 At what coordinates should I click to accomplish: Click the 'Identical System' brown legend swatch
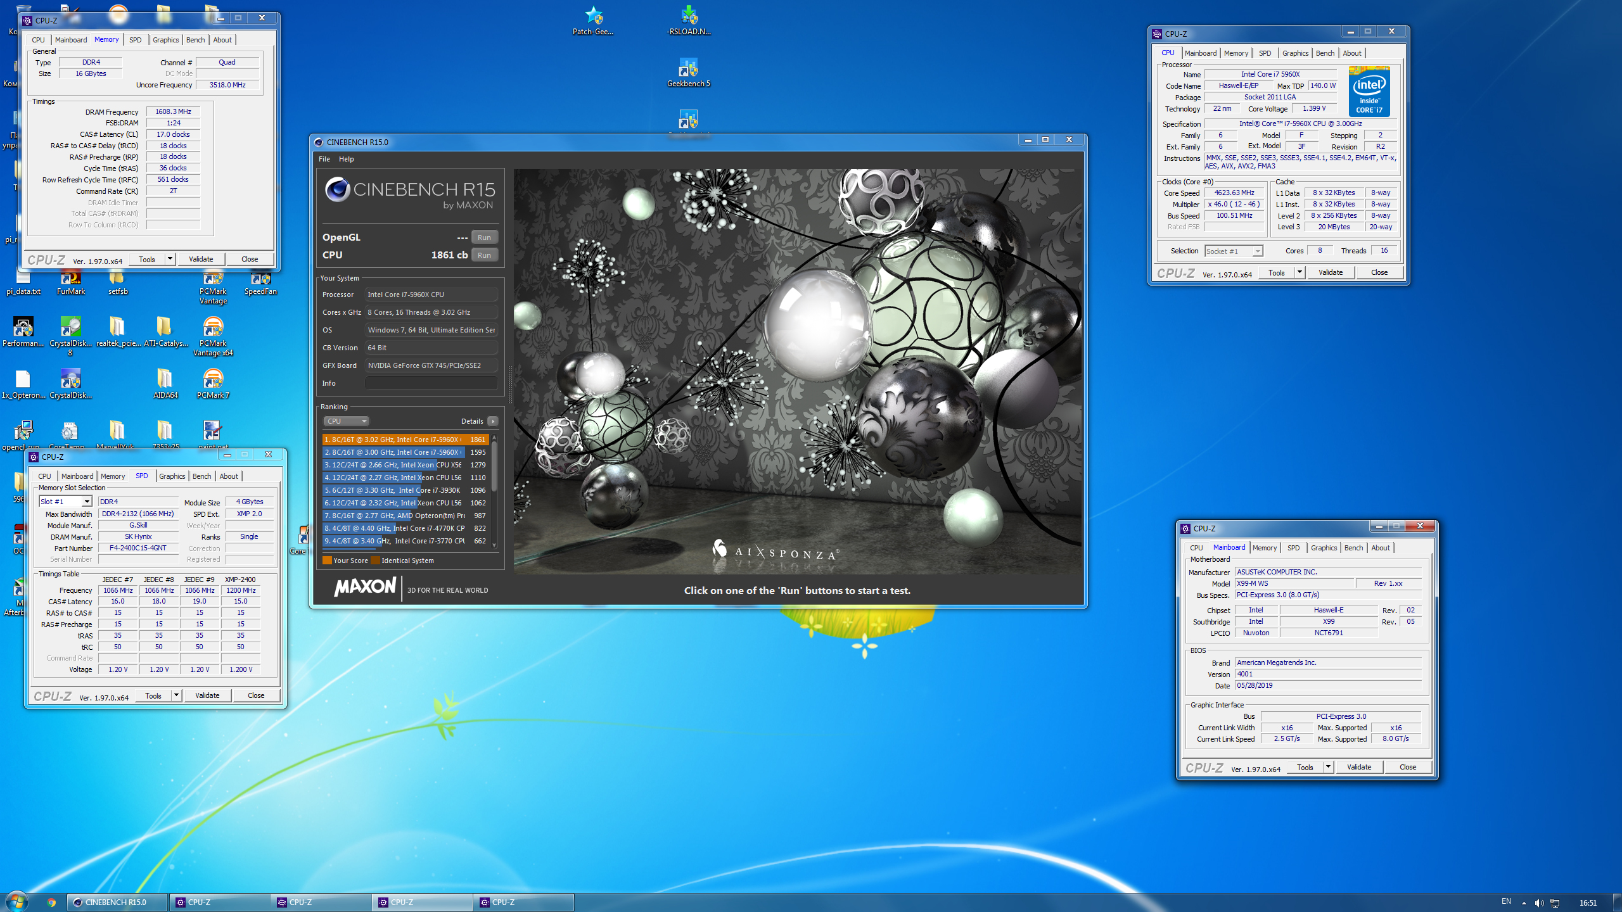click(x=375, y=560)
